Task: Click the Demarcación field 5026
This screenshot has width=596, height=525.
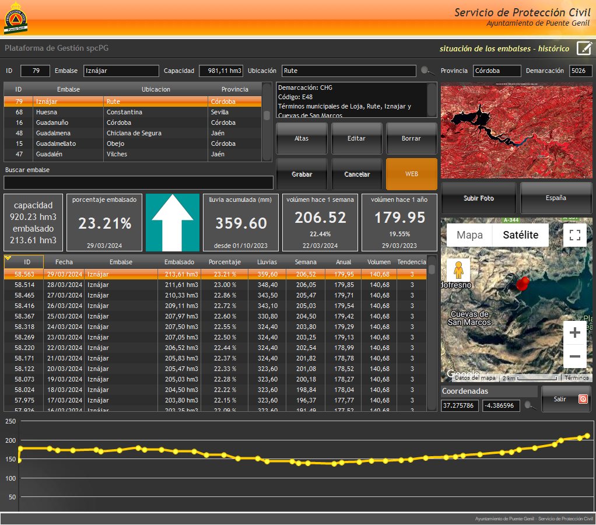Action: (x=580, y=71)
